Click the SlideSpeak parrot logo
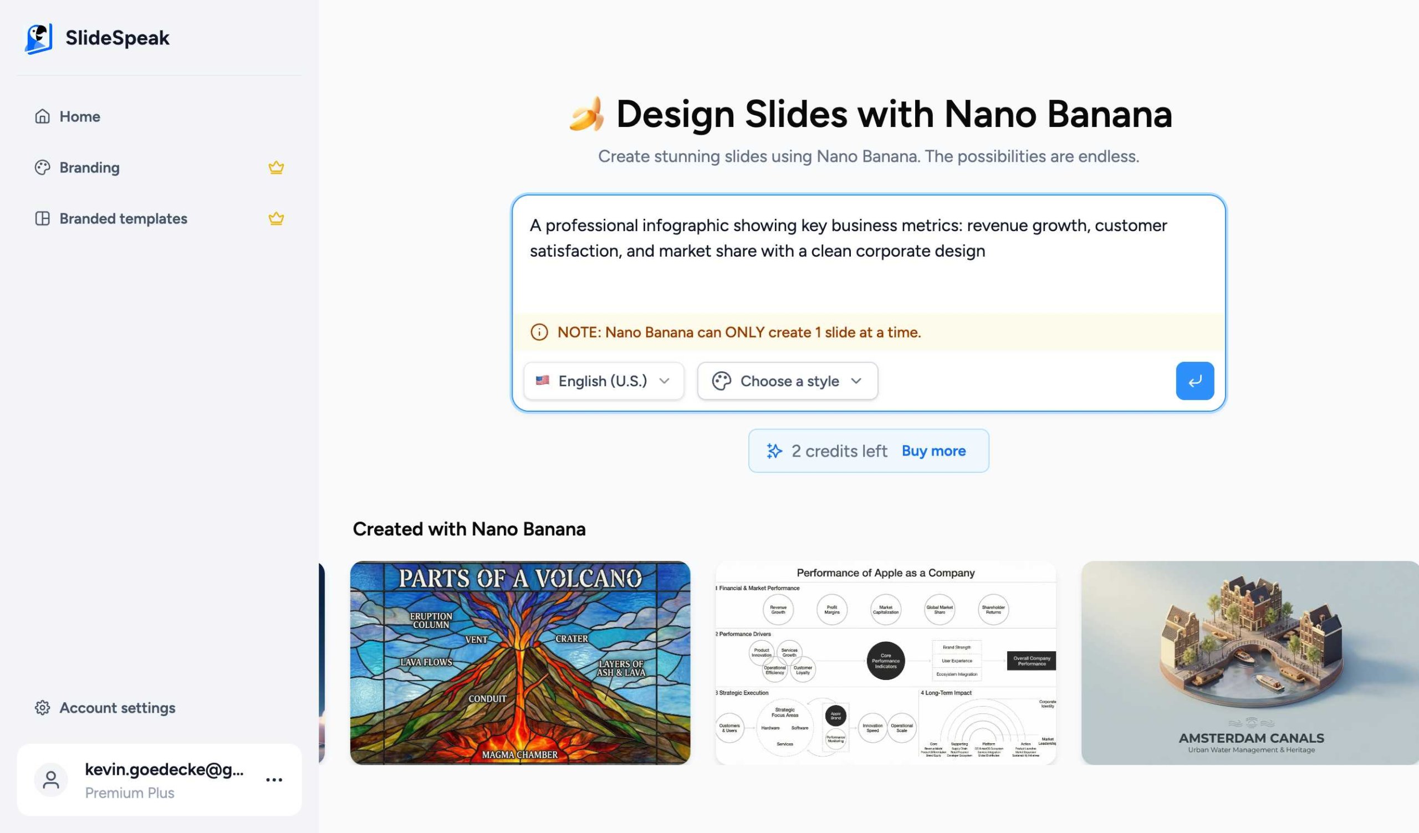The image size is (1419, 833). click(38, 38)
